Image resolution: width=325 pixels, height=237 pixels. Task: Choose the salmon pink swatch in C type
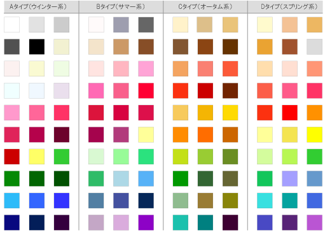coord(205,69)
